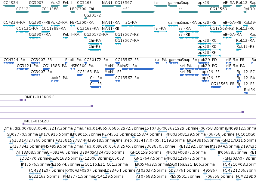Click the EC22163.5prime EST glyph

(31, 179)
